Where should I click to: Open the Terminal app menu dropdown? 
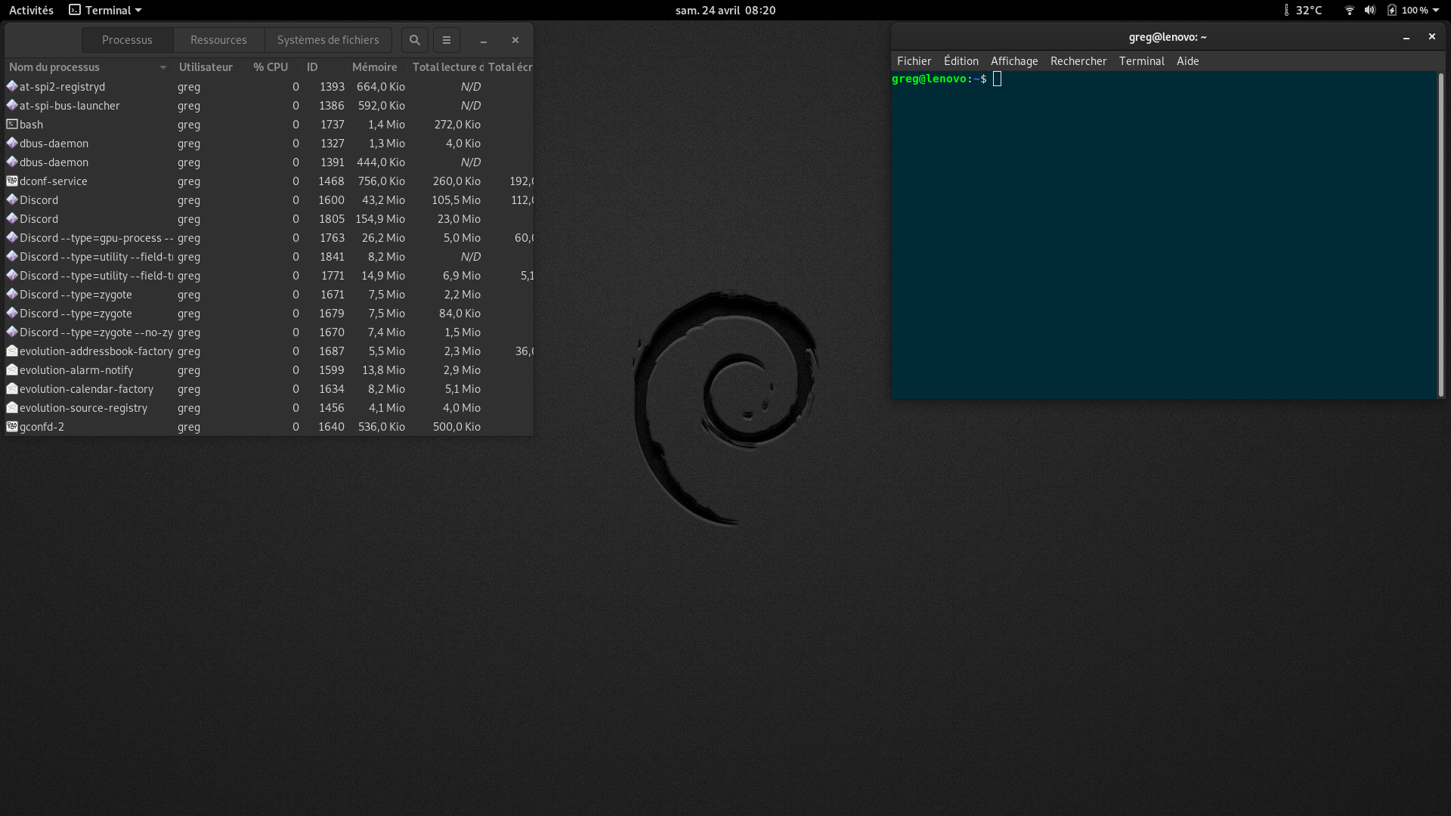[105, 10]
